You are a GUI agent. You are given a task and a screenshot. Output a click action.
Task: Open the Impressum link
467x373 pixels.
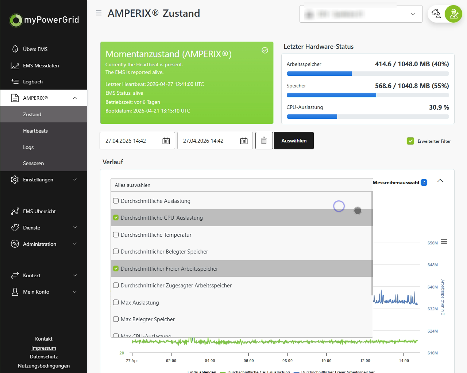point(44,348)
